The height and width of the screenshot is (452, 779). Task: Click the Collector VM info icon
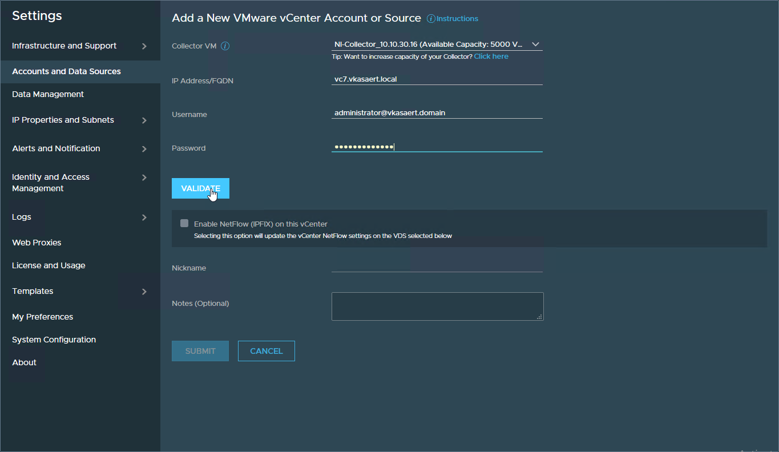(225, 46)
